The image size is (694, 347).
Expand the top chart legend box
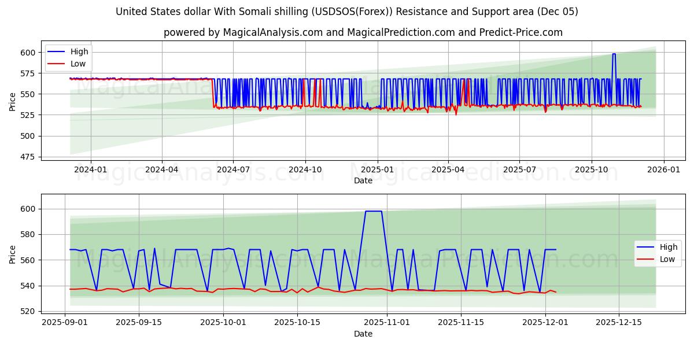68,57
